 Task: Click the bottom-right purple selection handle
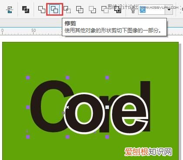coord(107,137)
